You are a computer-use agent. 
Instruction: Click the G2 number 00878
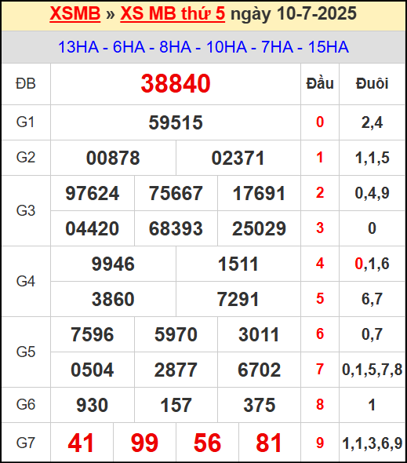pyautogui.click(x=113, y=158)
